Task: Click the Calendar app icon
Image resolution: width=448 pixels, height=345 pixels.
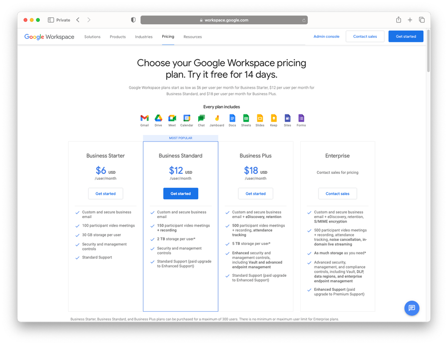Action: 187,118
